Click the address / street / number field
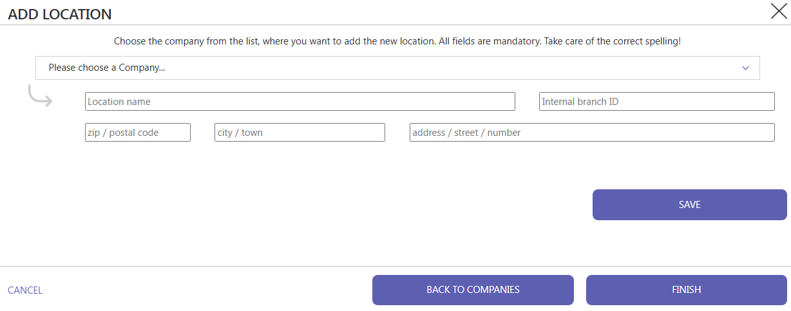This screenshot has width=791, height=311. pyautogui.click(x=592, y=133)
